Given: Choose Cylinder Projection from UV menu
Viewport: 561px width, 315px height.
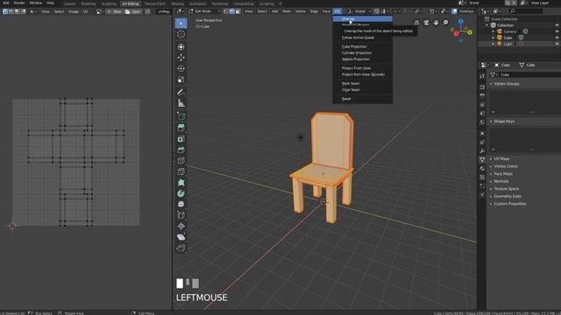Looking at the screenshot, I should pos(362,52).
